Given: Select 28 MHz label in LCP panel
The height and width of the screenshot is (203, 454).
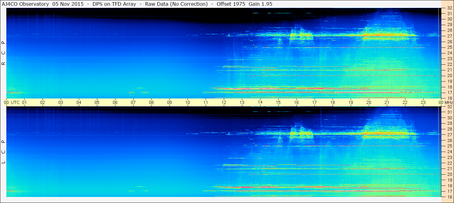Looking at the screenshot, I should tap(449, 129).
